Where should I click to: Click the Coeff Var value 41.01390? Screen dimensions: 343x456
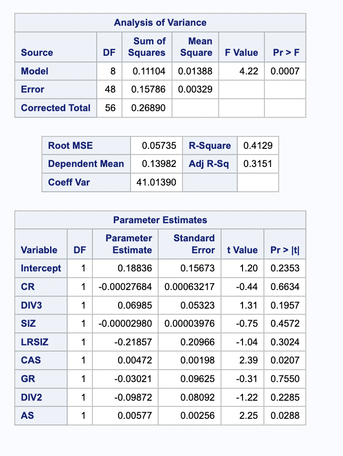pyautogui.click(x=156, y=182)
